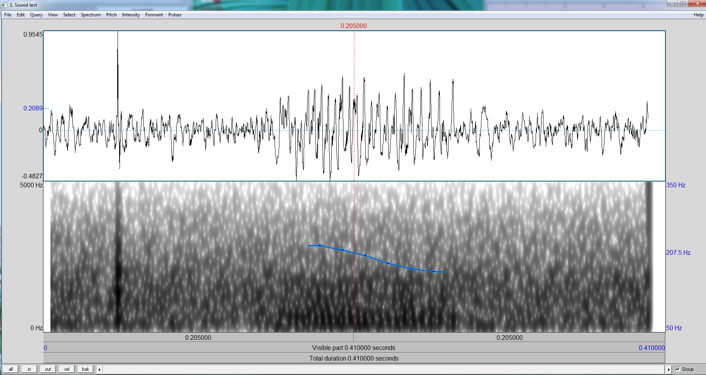706x375 pixels.
Task: Open the File menu
Action: [x=8, y=15]
